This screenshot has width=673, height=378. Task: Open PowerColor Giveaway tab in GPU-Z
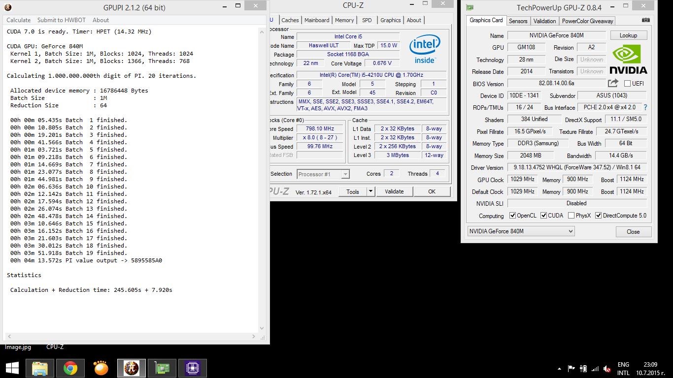(587, 21)
